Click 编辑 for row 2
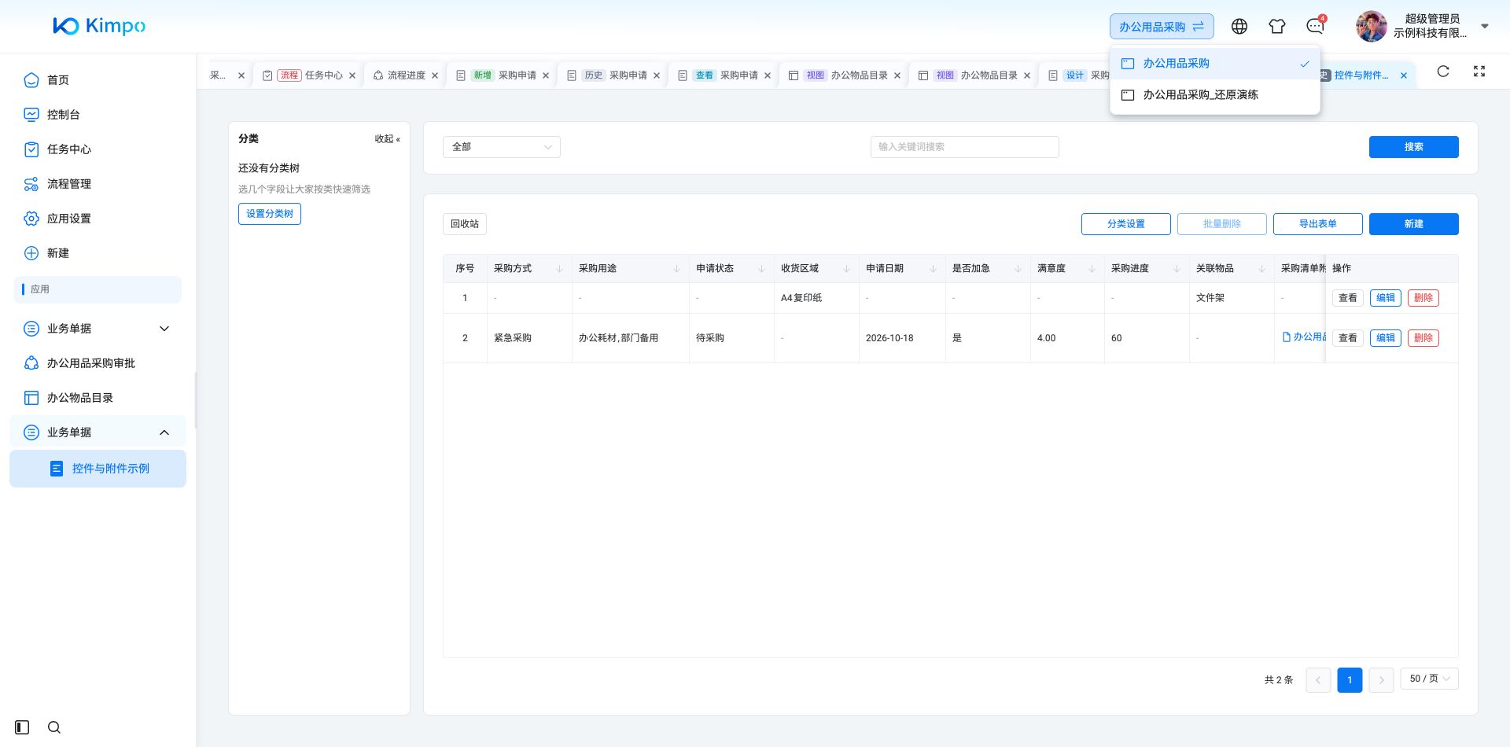Image resolution: width=1510 pixels, height=747 pixels. pos(1385,338)
